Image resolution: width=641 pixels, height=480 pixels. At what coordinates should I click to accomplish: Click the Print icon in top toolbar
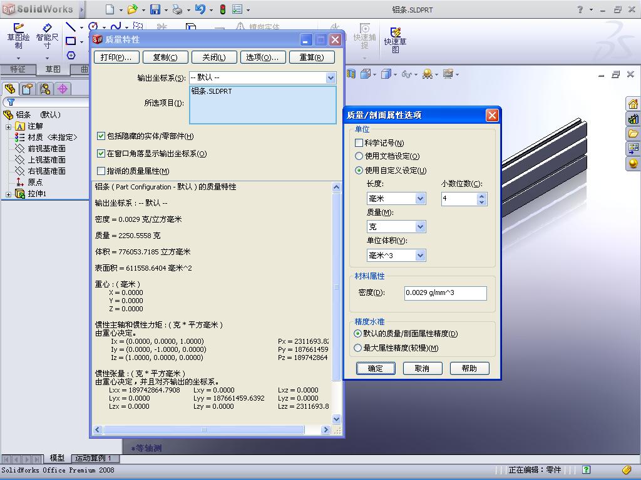click(177, 9)
